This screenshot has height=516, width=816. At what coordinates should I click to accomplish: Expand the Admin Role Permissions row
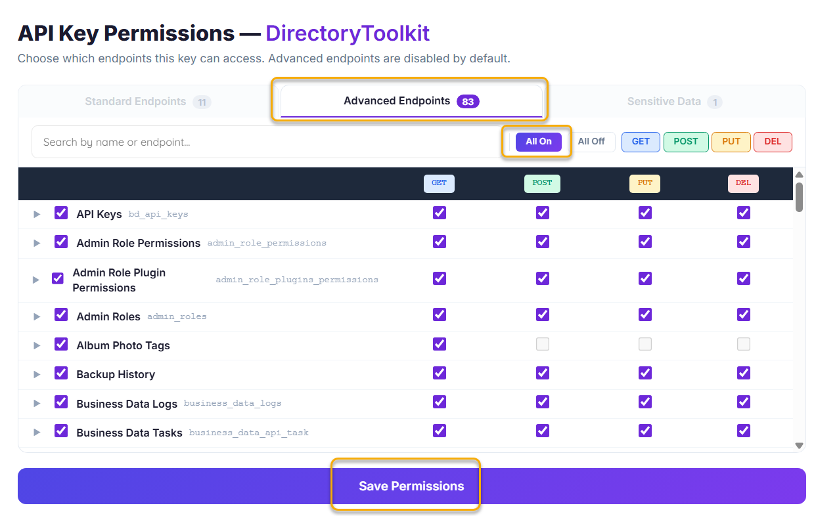pyautogui.click(x=37, y=243)
